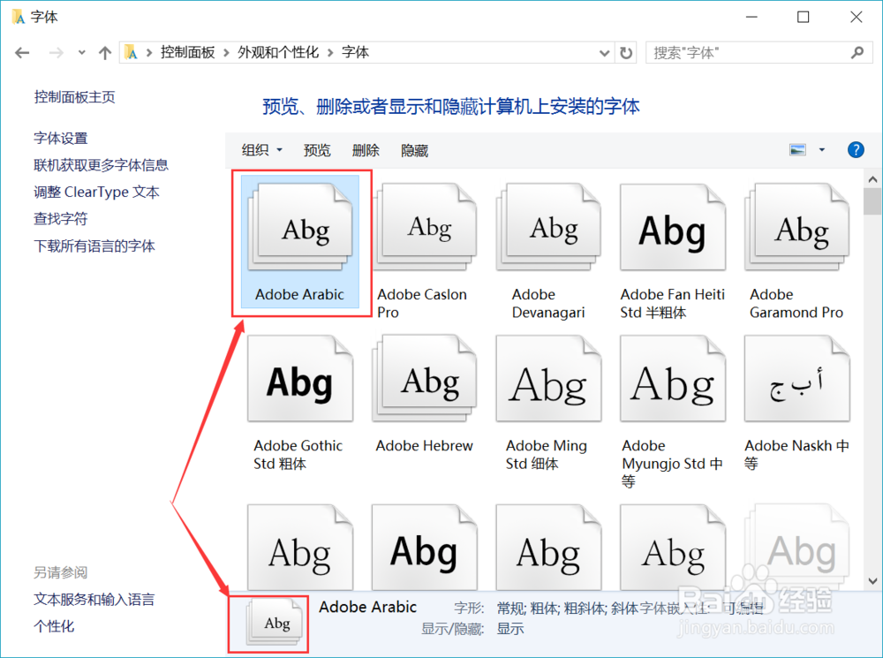Select Adobe Myungjo Std font icon

pyautogui.click(x=673, y=379)
